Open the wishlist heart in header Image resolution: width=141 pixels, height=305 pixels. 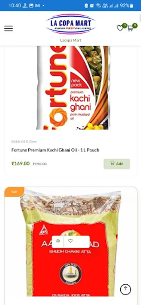coord(120,28)
